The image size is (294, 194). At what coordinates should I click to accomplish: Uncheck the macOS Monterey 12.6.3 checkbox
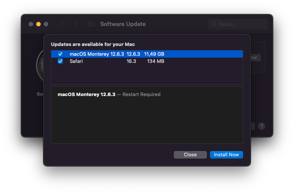coord(60,54)
